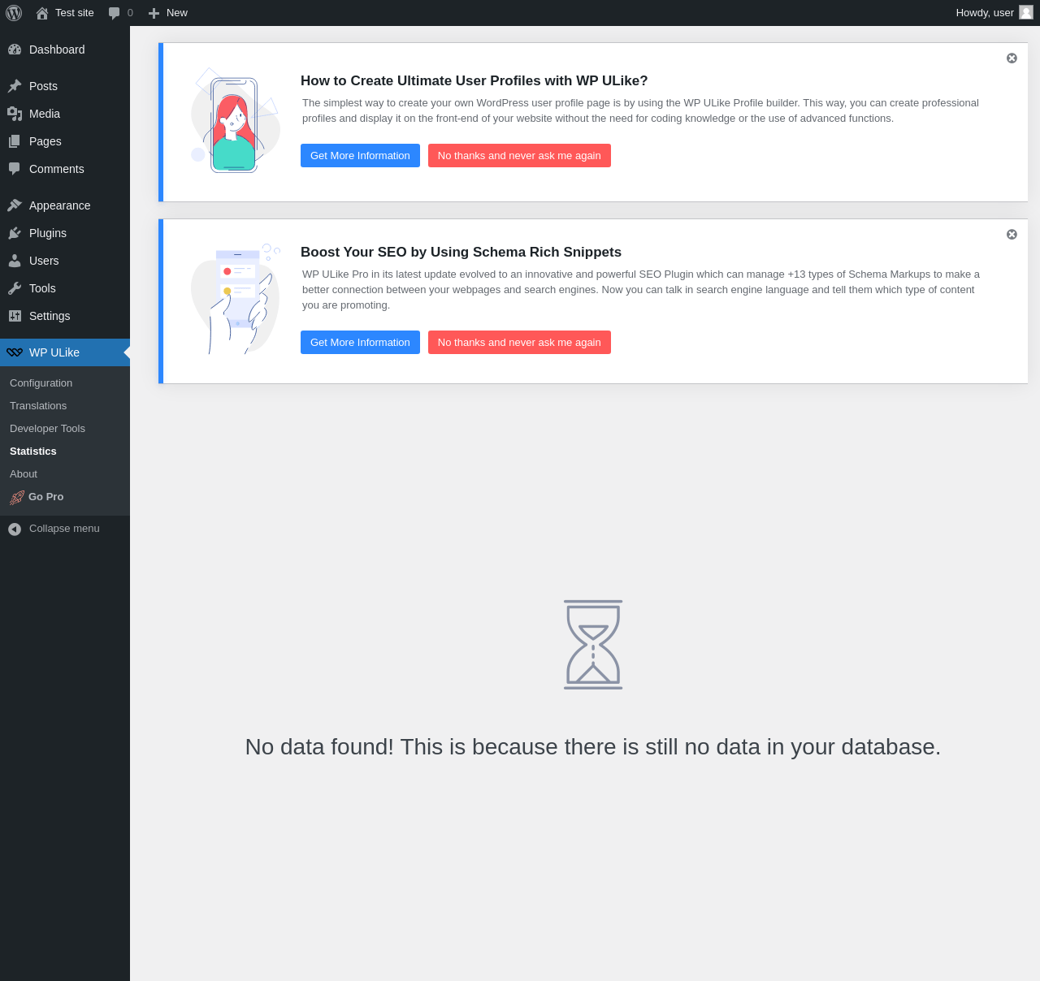Open the Howdy, user account menu
The image size is (1040, 981).
pos(994,13)
